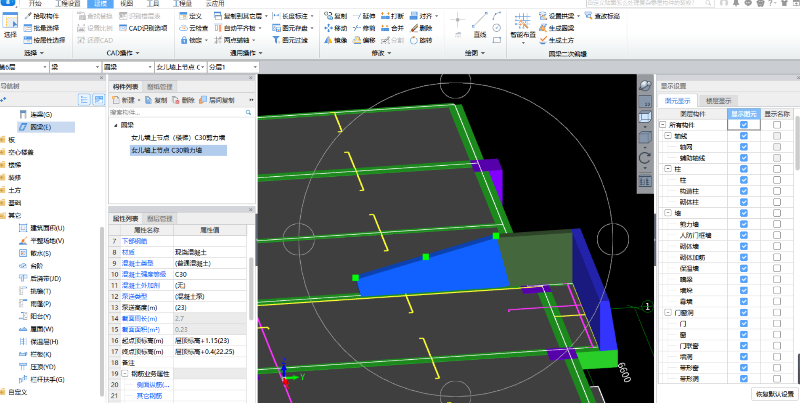The width and height of the screenshot is (800, 403).
Task: Click 生成圈梁 generate ring beam
Action: 557,28
